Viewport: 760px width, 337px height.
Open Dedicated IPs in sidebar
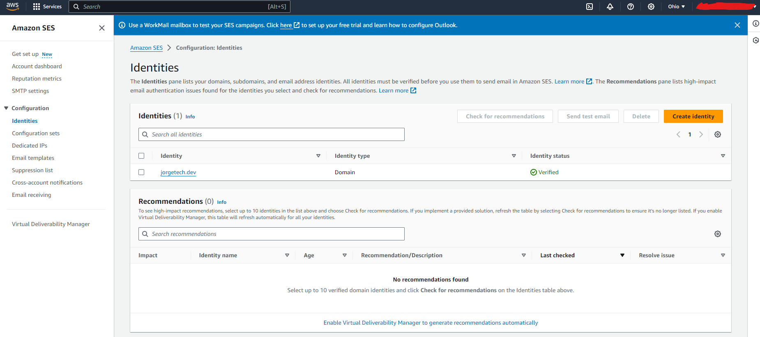click(30, 145)
